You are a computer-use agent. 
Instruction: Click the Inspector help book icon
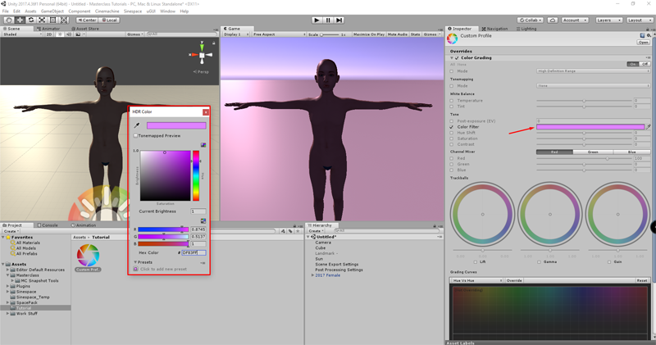tap(642, 35)
